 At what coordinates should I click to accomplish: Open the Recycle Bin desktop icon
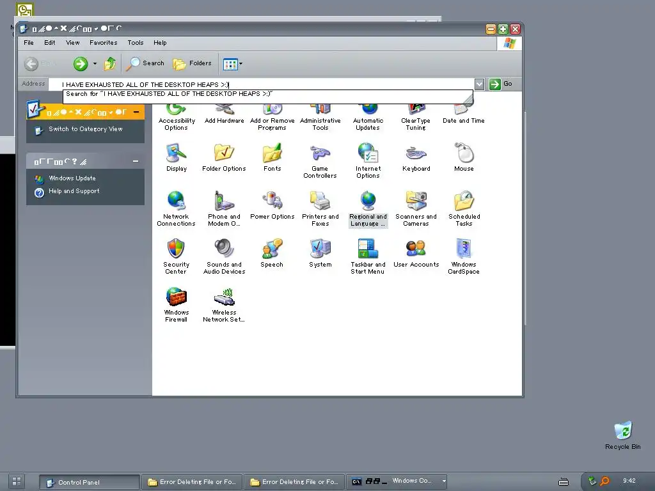click(622, 435)
